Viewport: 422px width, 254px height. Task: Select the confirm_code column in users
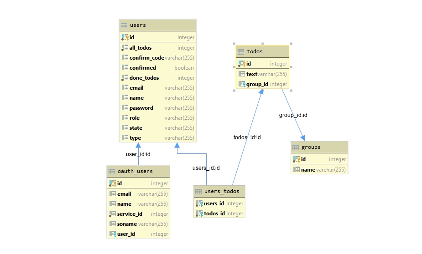[x=158, y=58]
